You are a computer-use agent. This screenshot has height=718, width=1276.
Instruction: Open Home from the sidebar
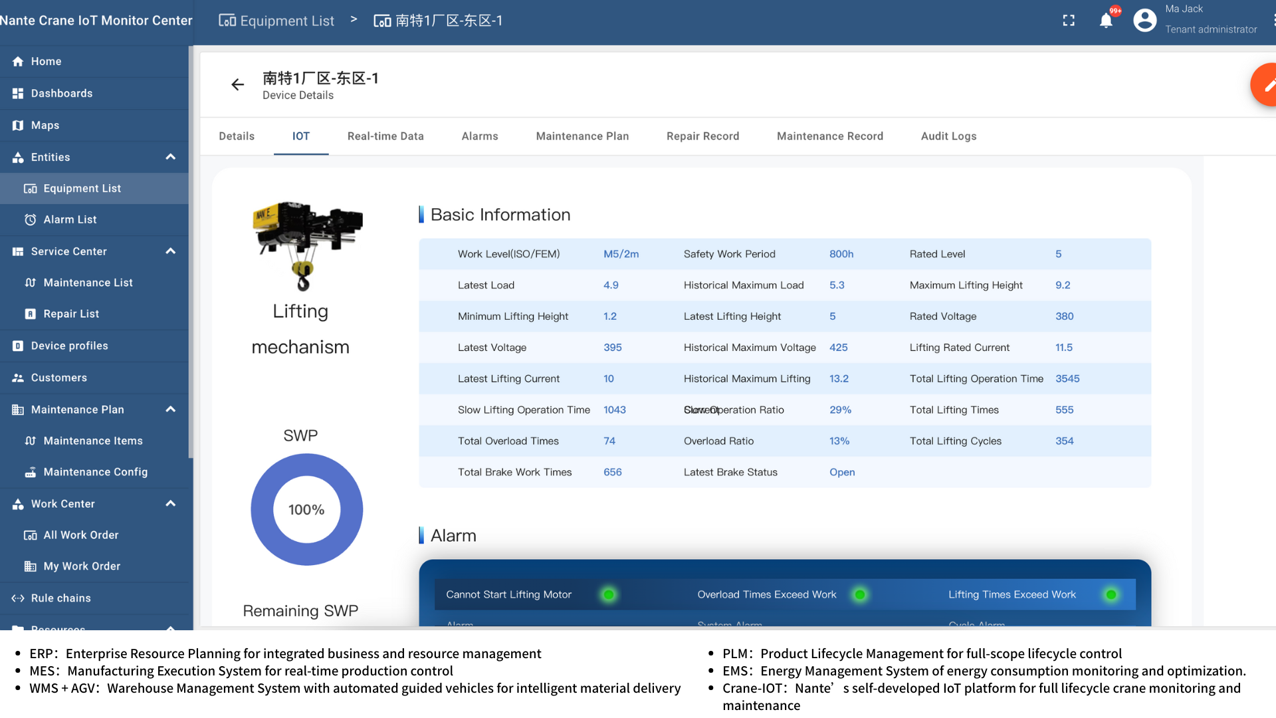pos(46,61)
